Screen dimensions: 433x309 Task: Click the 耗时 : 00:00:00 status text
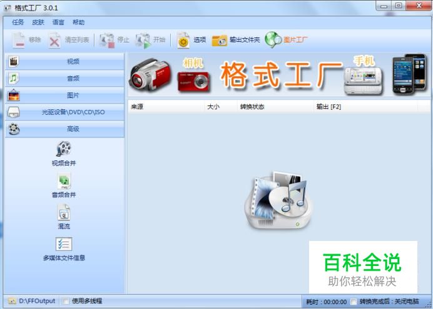click(327, 302)
